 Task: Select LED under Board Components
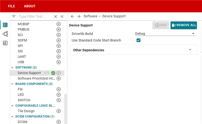pos(21,95)
